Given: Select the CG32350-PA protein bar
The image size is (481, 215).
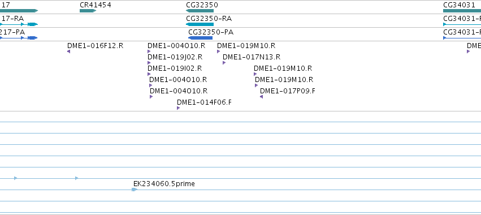Looking at the screenshot, I should 200,38.
